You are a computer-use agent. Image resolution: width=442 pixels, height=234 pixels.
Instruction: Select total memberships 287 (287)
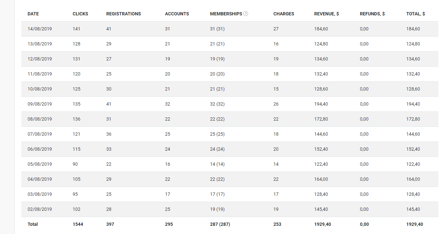[220, 224]
